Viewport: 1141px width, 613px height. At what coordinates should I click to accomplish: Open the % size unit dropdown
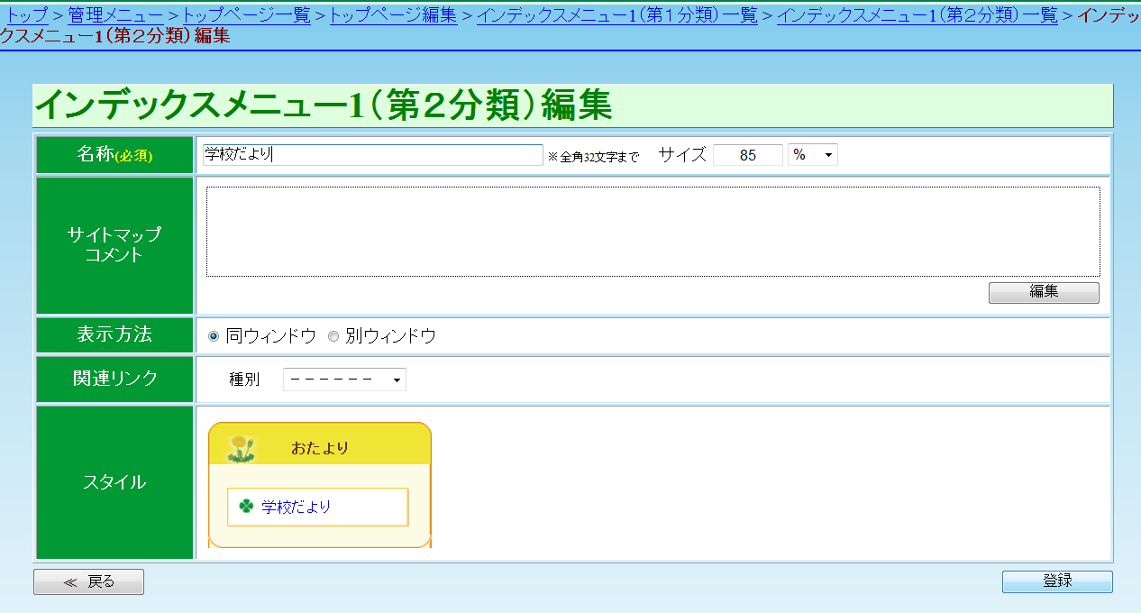click(813, 155)
